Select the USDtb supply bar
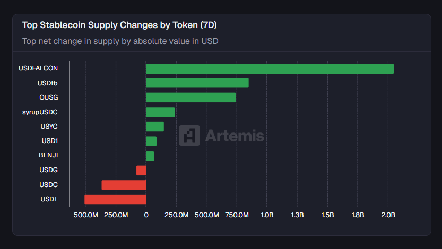 point(197,83)
